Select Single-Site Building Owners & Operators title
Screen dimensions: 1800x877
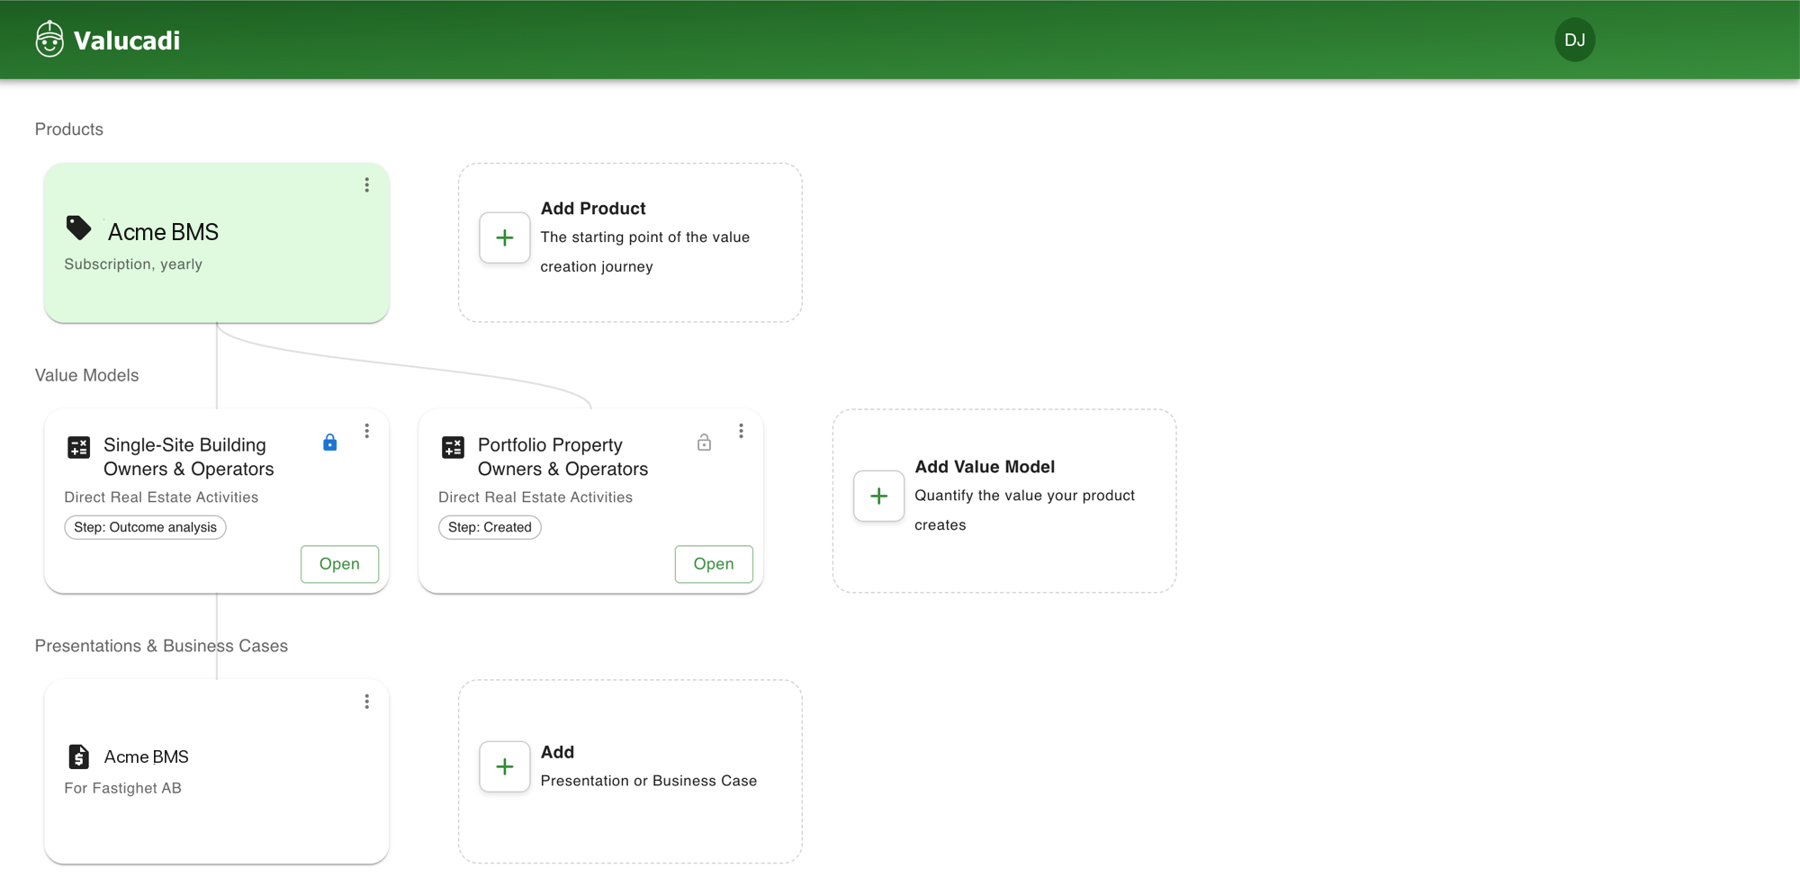pos(189,457)
